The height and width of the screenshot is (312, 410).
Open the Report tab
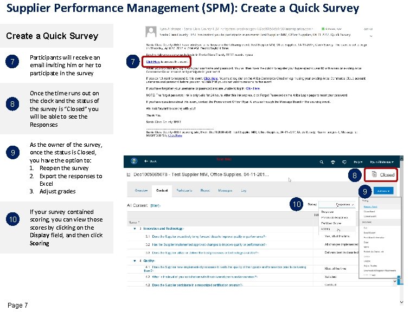[205, 191]
